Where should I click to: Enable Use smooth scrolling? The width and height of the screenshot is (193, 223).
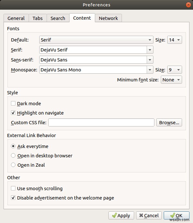[x=13, y=189]
